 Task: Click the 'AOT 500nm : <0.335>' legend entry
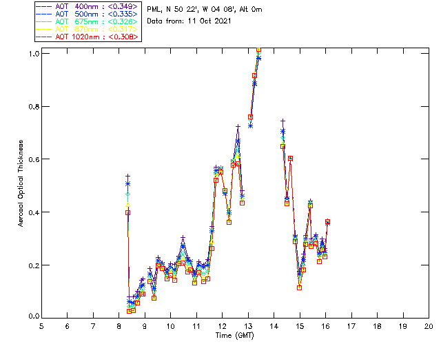click(88, 14)
